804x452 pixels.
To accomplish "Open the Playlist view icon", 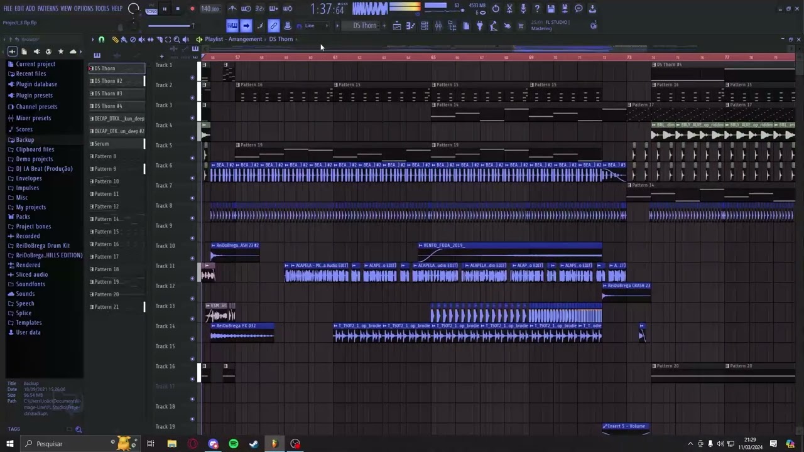I will (397, 26).
